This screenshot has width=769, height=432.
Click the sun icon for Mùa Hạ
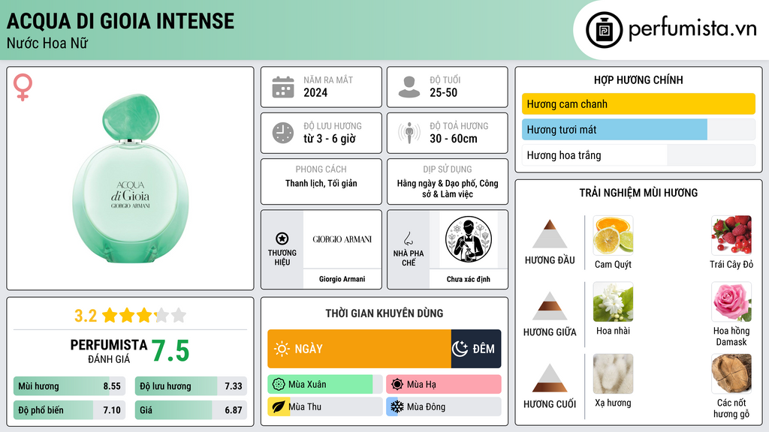pyautogui.click(x=397, y=385)
